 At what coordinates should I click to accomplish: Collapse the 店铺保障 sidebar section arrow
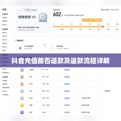point(10,29)
